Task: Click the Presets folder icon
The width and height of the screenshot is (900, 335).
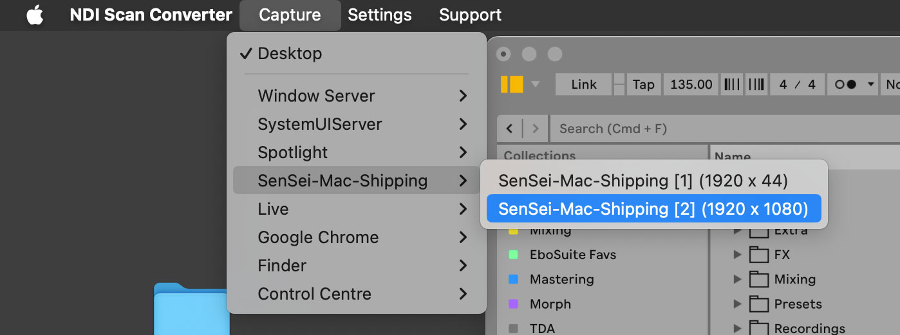Action: (760, 304)
